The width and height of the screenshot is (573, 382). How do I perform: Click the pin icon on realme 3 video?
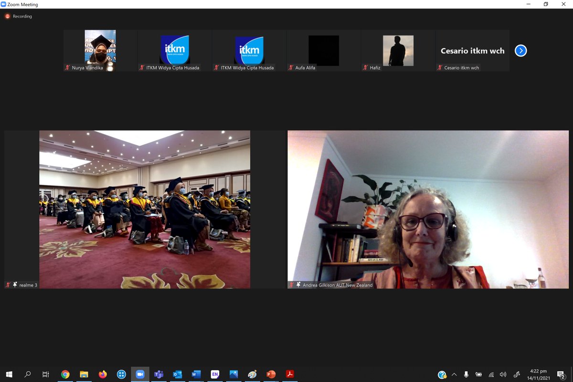[15, 285]
